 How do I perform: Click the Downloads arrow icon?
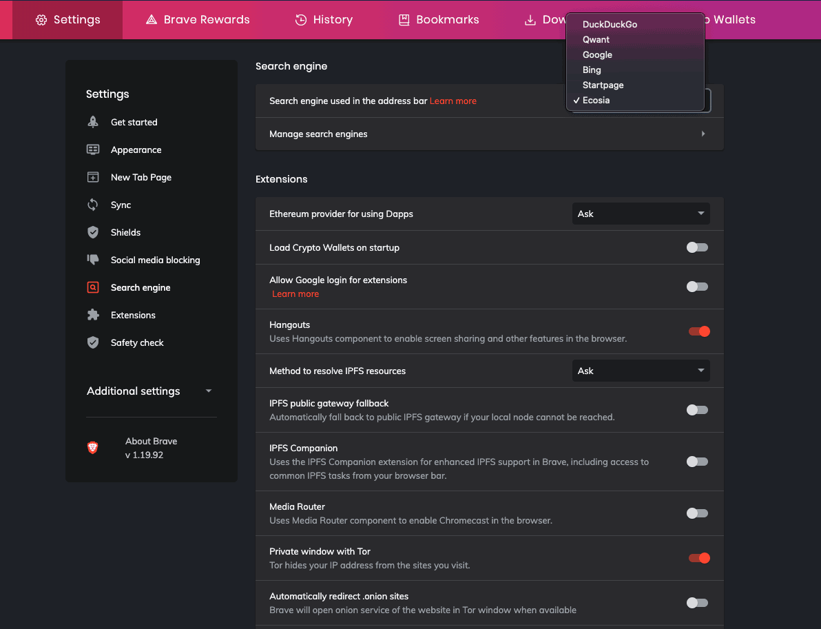click(530, 20)
